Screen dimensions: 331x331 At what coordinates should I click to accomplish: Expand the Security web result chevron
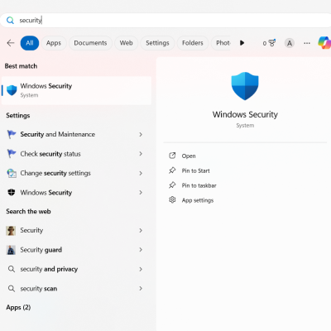(141, 230)
